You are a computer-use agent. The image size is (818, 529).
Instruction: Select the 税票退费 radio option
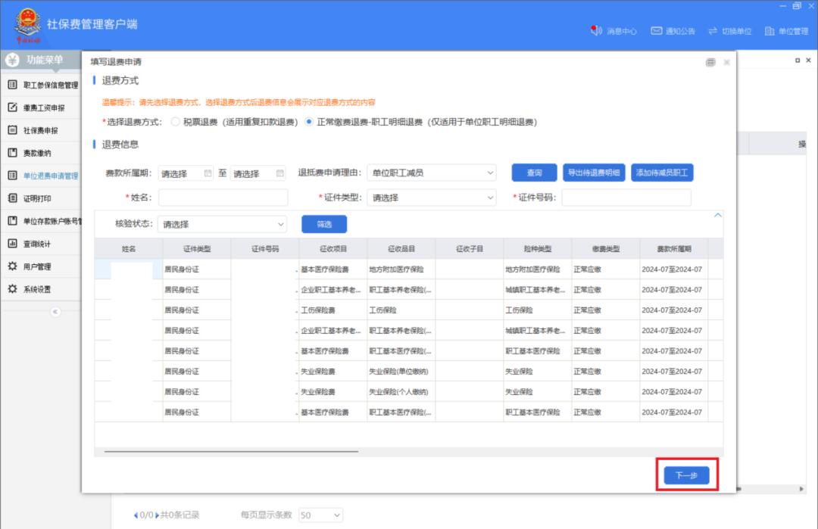(x=175, y=122)
